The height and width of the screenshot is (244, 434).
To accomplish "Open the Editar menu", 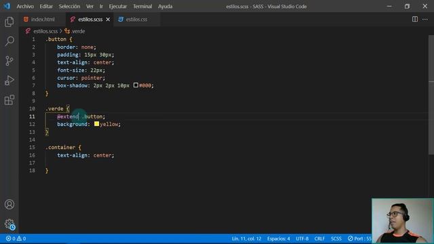I will click(46, 6).
